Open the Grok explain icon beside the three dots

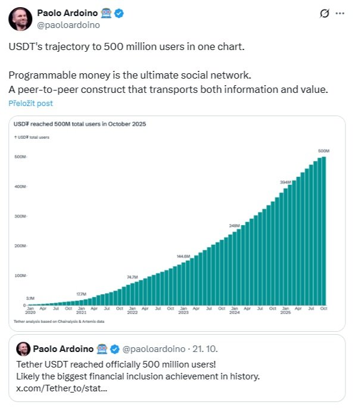324,13
